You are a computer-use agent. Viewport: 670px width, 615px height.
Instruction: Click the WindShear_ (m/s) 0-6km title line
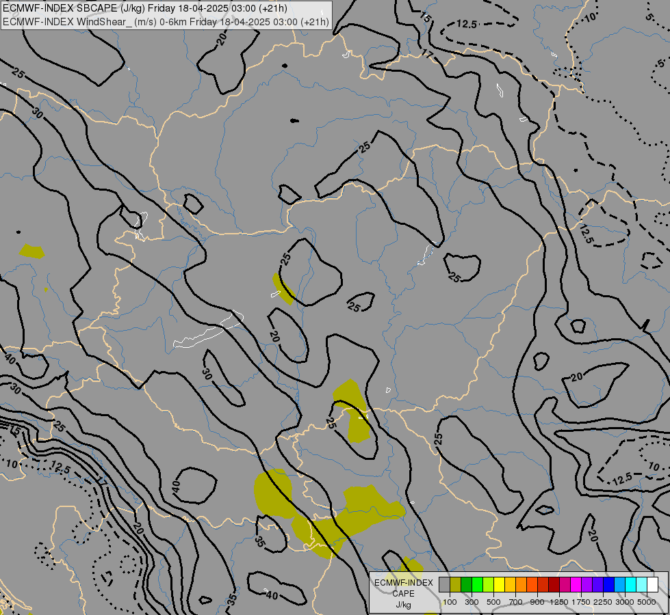[x=166, y=22]
